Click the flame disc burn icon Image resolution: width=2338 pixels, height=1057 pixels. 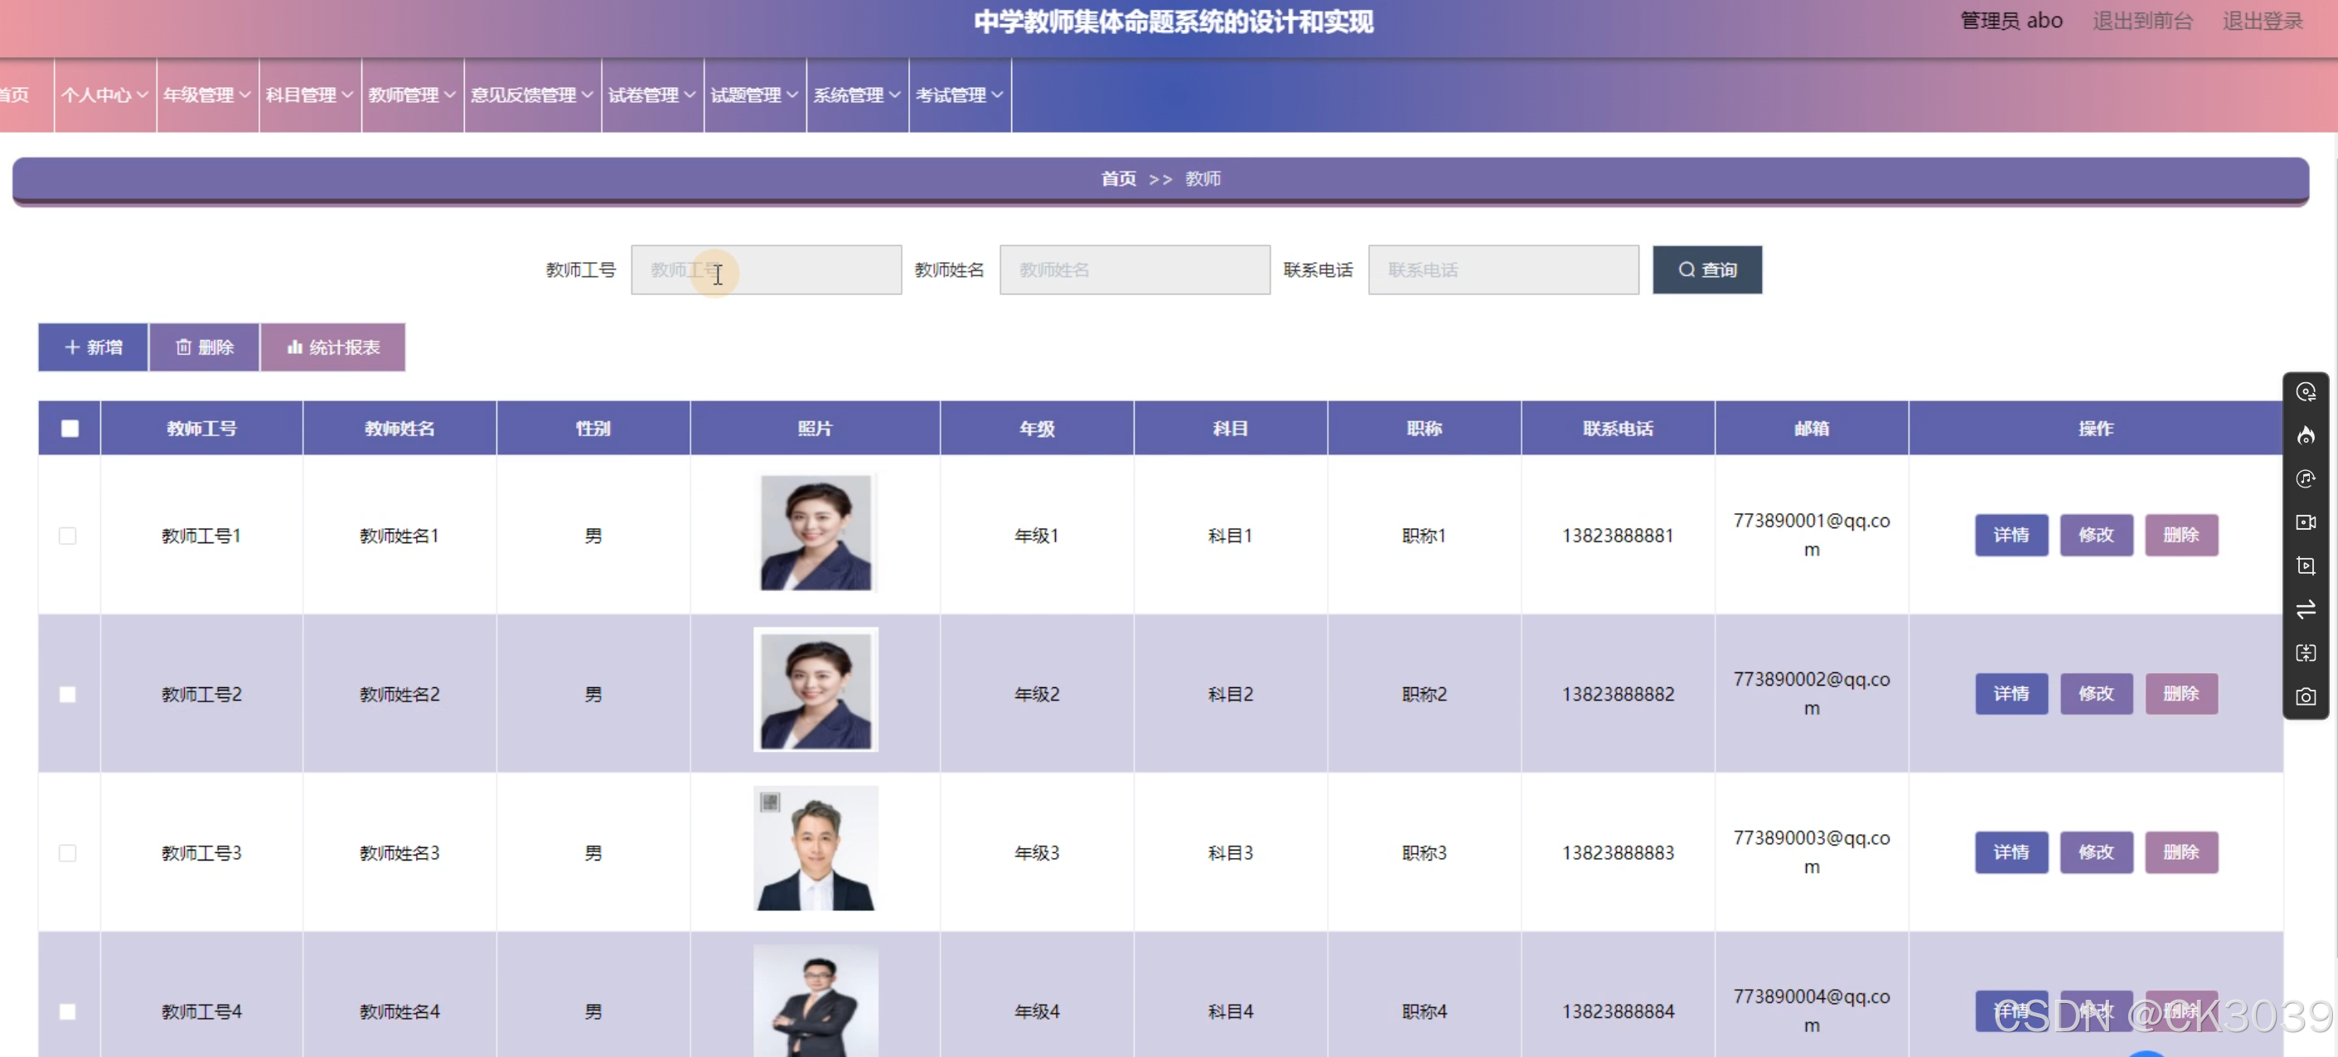click(x=2306, y=436)
